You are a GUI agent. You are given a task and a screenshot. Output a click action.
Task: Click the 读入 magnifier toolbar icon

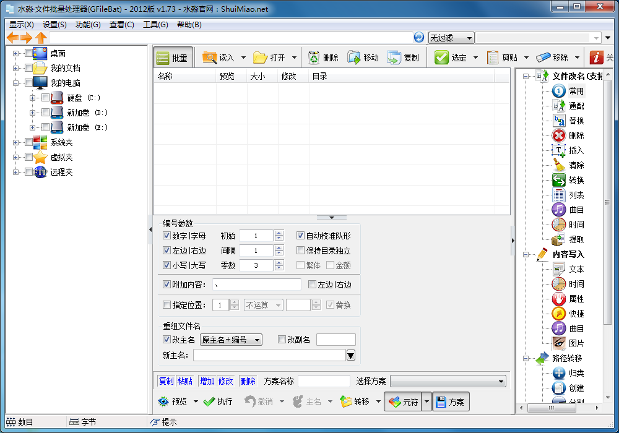click(210, 58)
